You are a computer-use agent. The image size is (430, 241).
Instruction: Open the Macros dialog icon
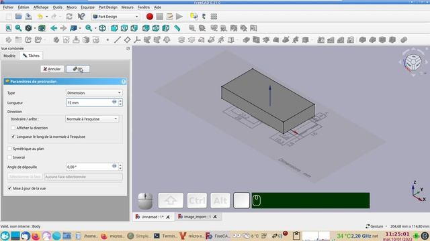click(169, 16)
